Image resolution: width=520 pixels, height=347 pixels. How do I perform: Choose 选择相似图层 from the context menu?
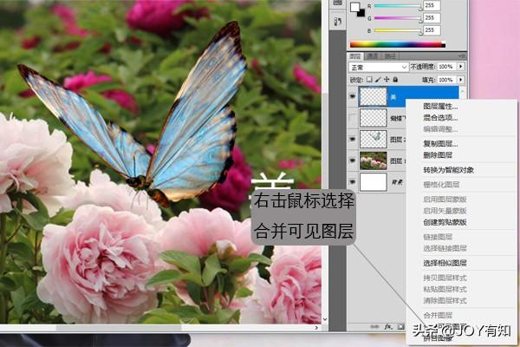pyautogui.click(x=445, y=263)
